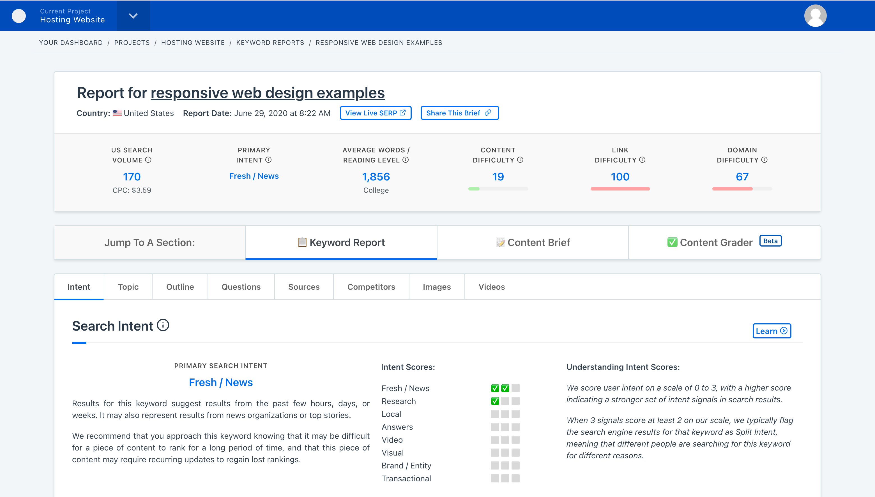Screen dimensions: 875x497
Task: Click the Learn button in Search Intent
Action: coord(772,331)
